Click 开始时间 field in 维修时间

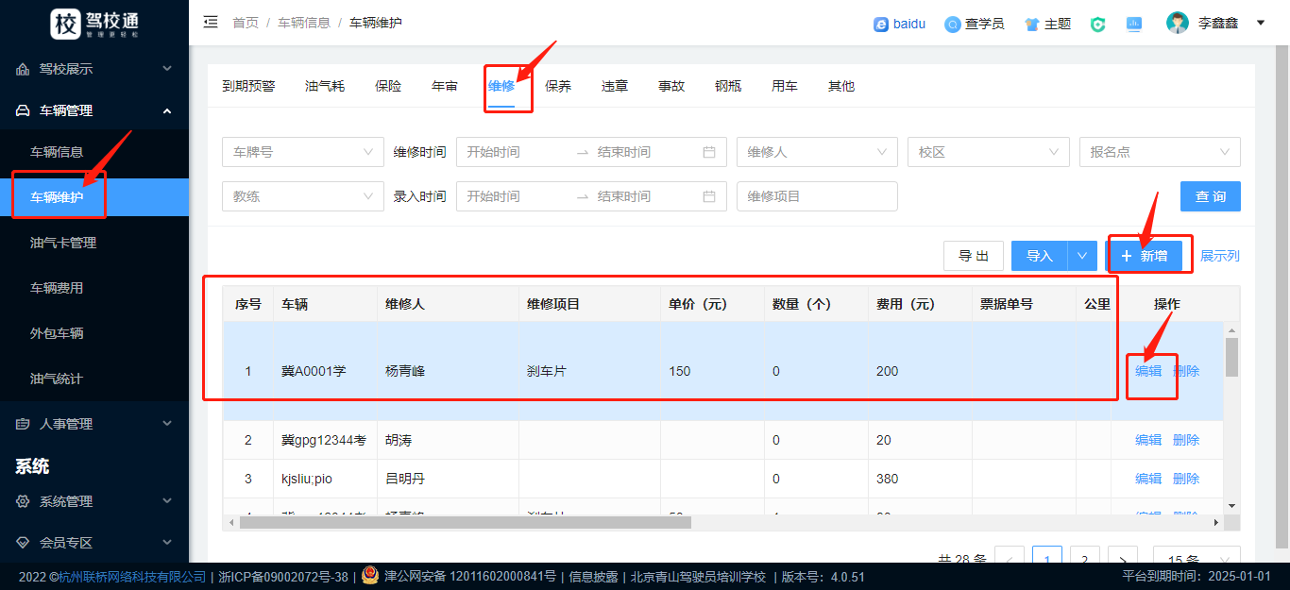click(518, 152)
